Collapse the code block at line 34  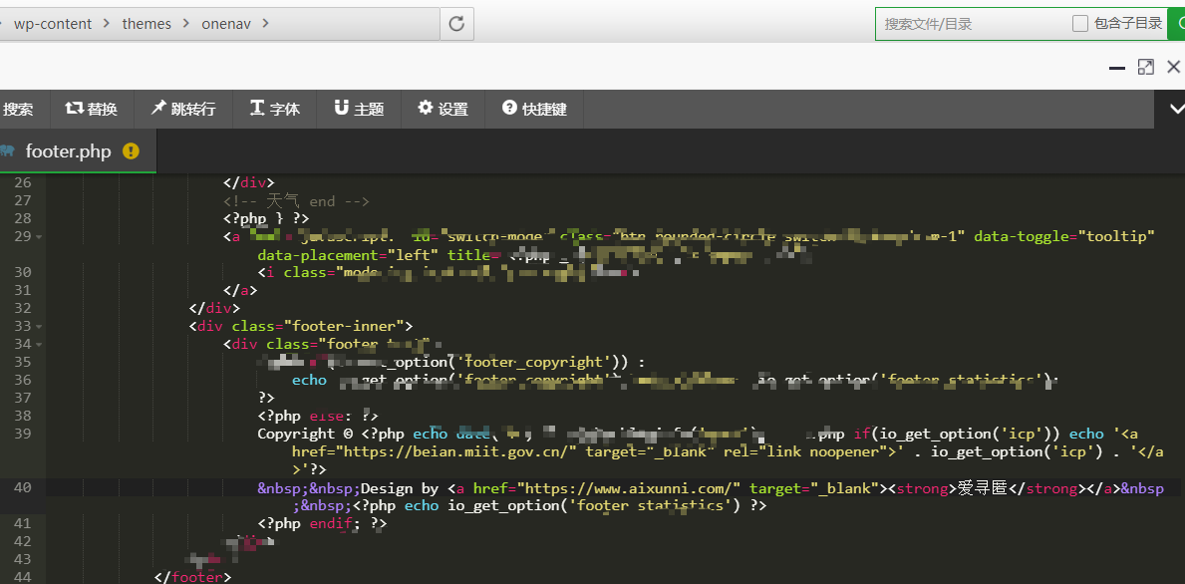38,345
